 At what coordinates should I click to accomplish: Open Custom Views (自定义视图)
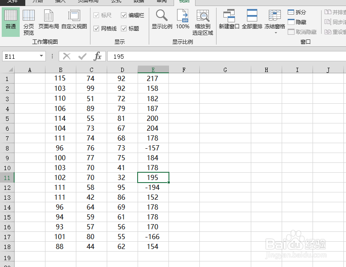(x=74, y=19)
